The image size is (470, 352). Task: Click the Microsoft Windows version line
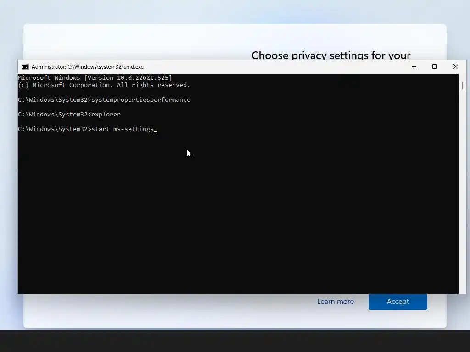pyautogui.click(x=95, y=78)
